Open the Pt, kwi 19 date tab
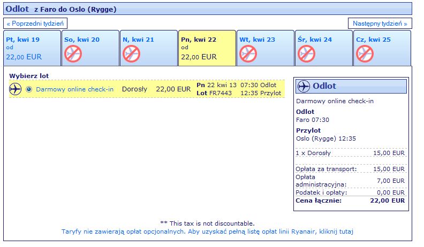 click(32, 48)
